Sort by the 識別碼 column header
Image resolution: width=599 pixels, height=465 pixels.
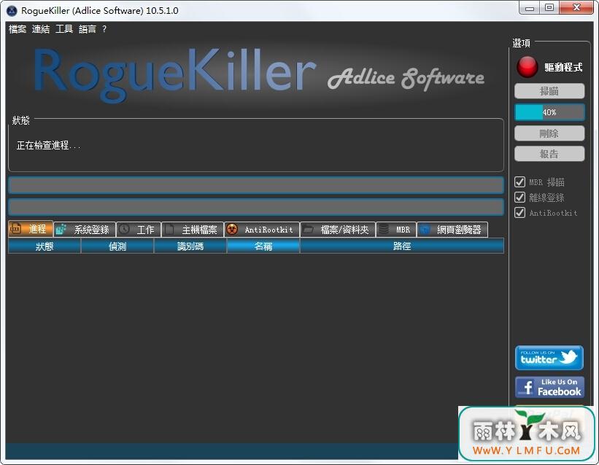pyautogui.click(x=190, y=246)
